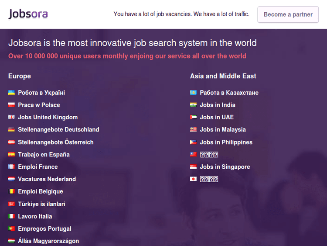Image resolution: width=327 pixels, height=246 pixels.
Task: Click the Germany flag icon
Action: [x=11, y=130]
